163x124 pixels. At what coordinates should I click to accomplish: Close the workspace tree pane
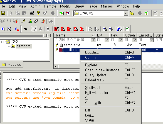[49, 36]
